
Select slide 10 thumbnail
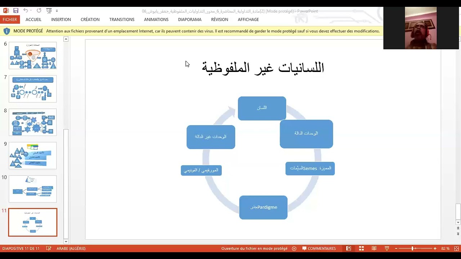(33, 189)
